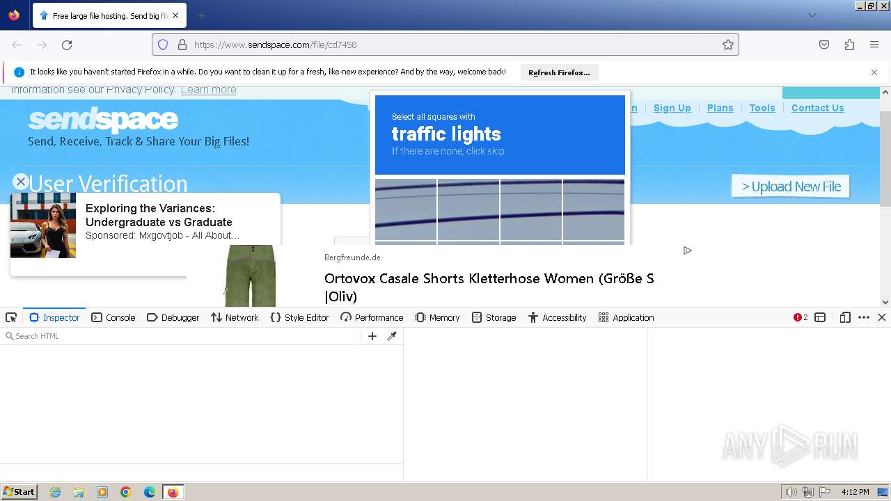Open the Tools link

pyautogui.click(x=762, y=108)
